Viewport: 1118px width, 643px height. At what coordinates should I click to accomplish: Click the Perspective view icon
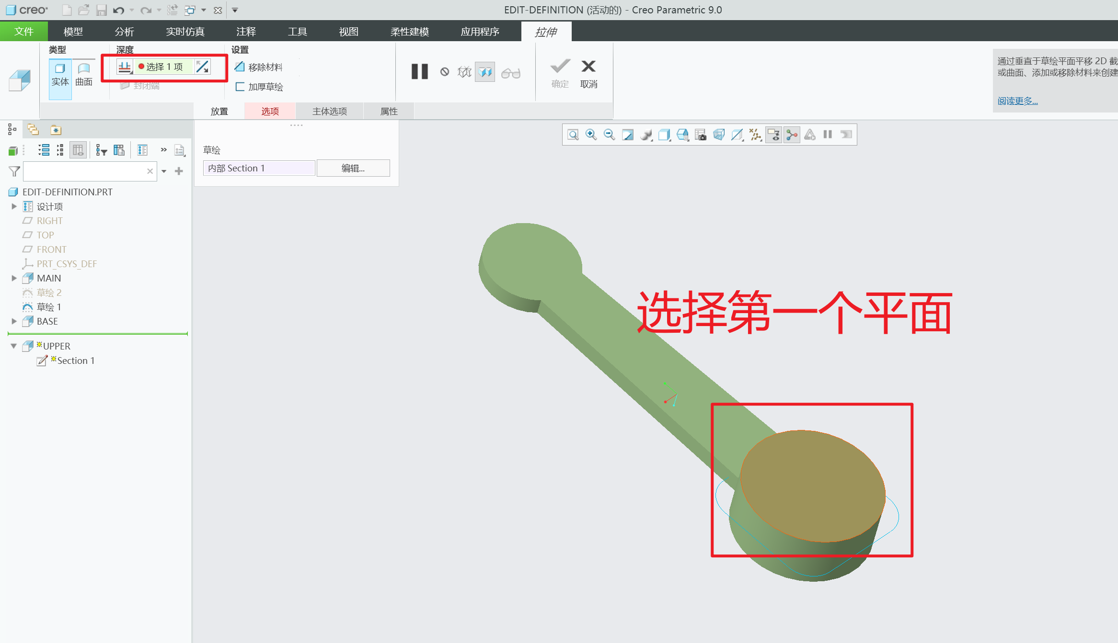(x=719, y=135)
